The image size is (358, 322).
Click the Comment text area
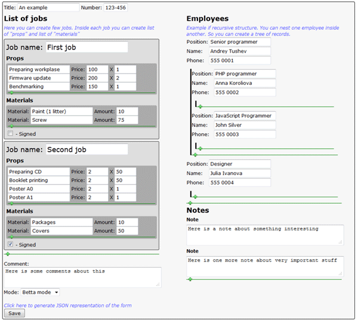[x=83, y=277]
